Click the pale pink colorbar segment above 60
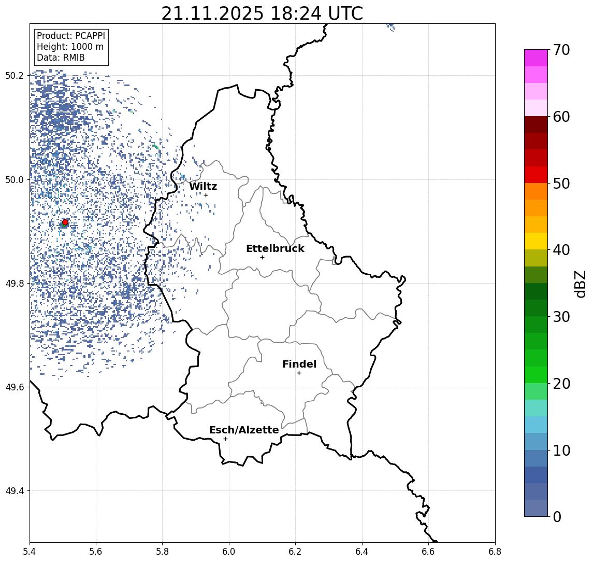 click(x=536, y=108)
